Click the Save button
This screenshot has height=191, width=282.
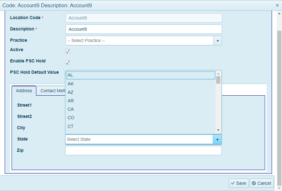(x=238, y=183)
